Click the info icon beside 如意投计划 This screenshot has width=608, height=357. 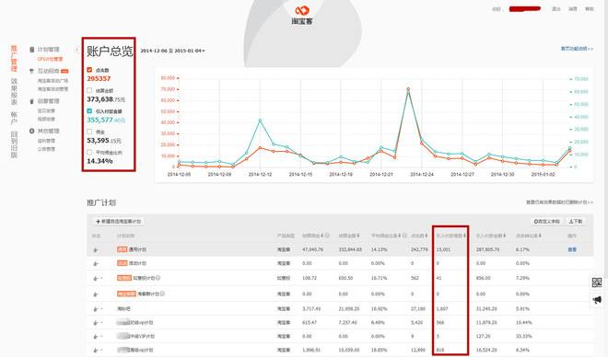coord(158,278)
